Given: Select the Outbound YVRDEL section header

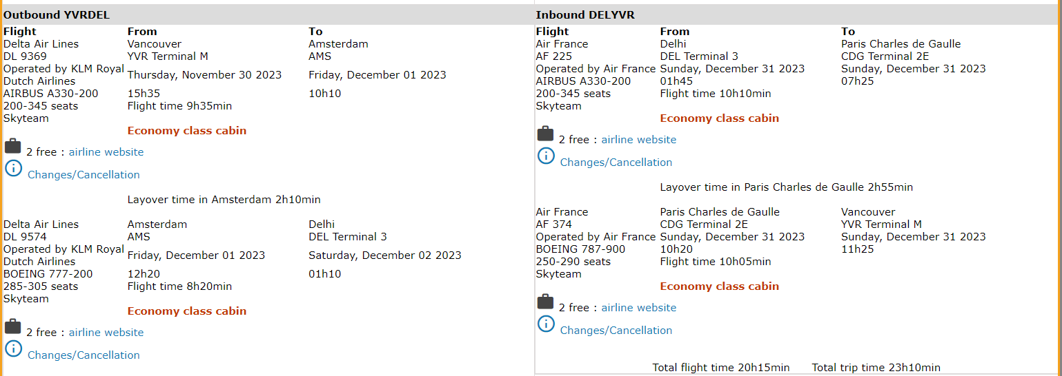Looking at the screenshot, I should (57, 15).
